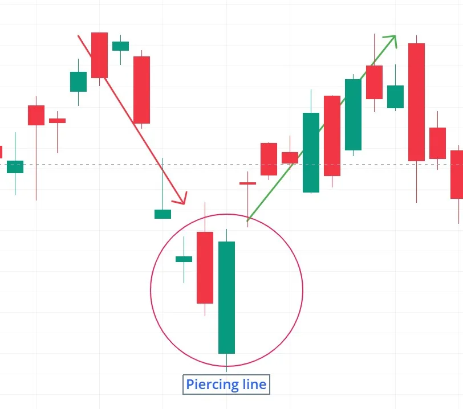Click the tall green candle inside the circle

coord(226,297)
